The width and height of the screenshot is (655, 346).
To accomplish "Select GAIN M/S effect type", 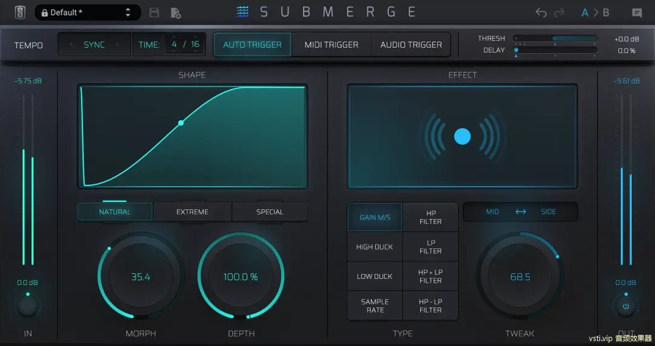I will 374,217.
